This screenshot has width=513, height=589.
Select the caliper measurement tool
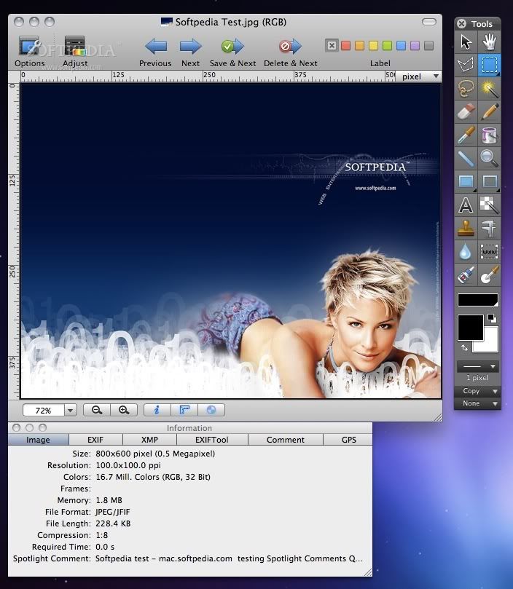point(489,228)
